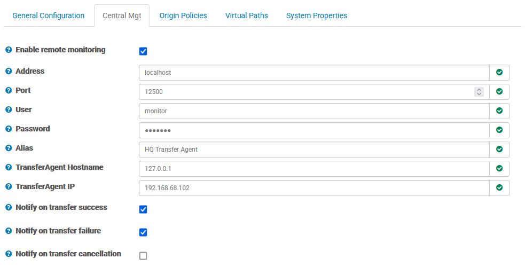Switch to the General Configuration tab

(x=48, y=15)
